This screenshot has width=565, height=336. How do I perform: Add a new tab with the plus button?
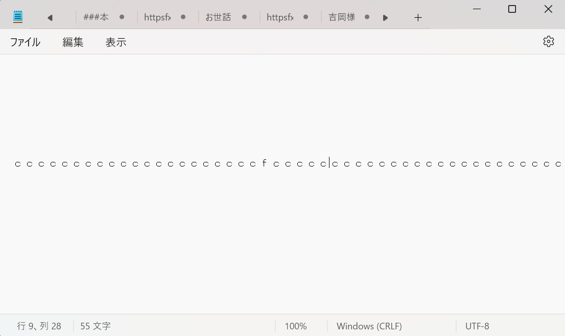[x=418, y=18]
